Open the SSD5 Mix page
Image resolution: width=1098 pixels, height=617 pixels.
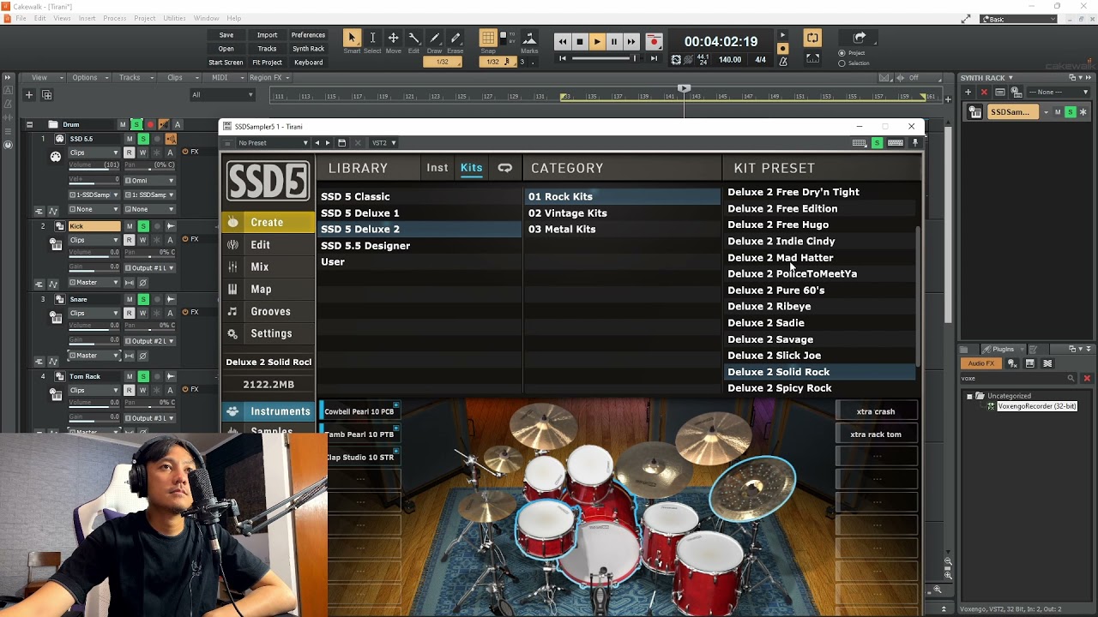point(268,267)
